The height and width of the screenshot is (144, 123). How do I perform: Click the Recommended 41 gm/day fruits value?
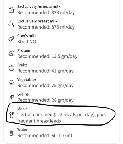[45, 71]
